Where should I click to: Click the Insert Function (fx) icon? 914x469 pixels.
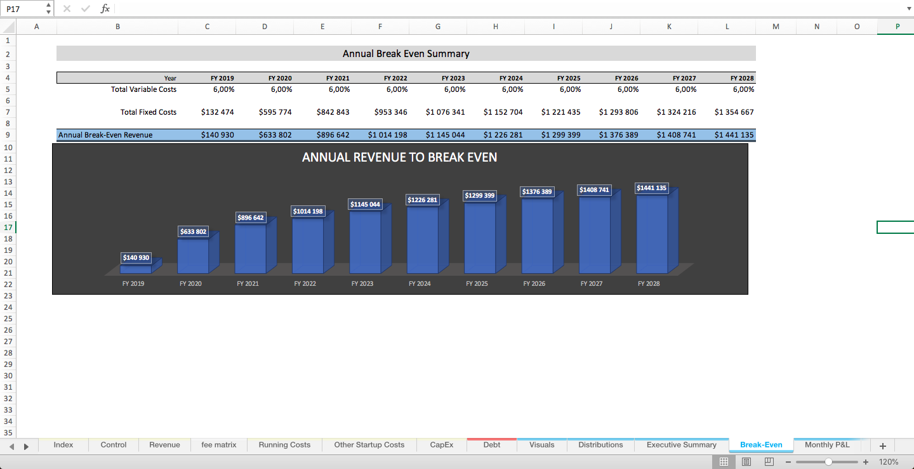pyautogui.click(x=105, y=8)
